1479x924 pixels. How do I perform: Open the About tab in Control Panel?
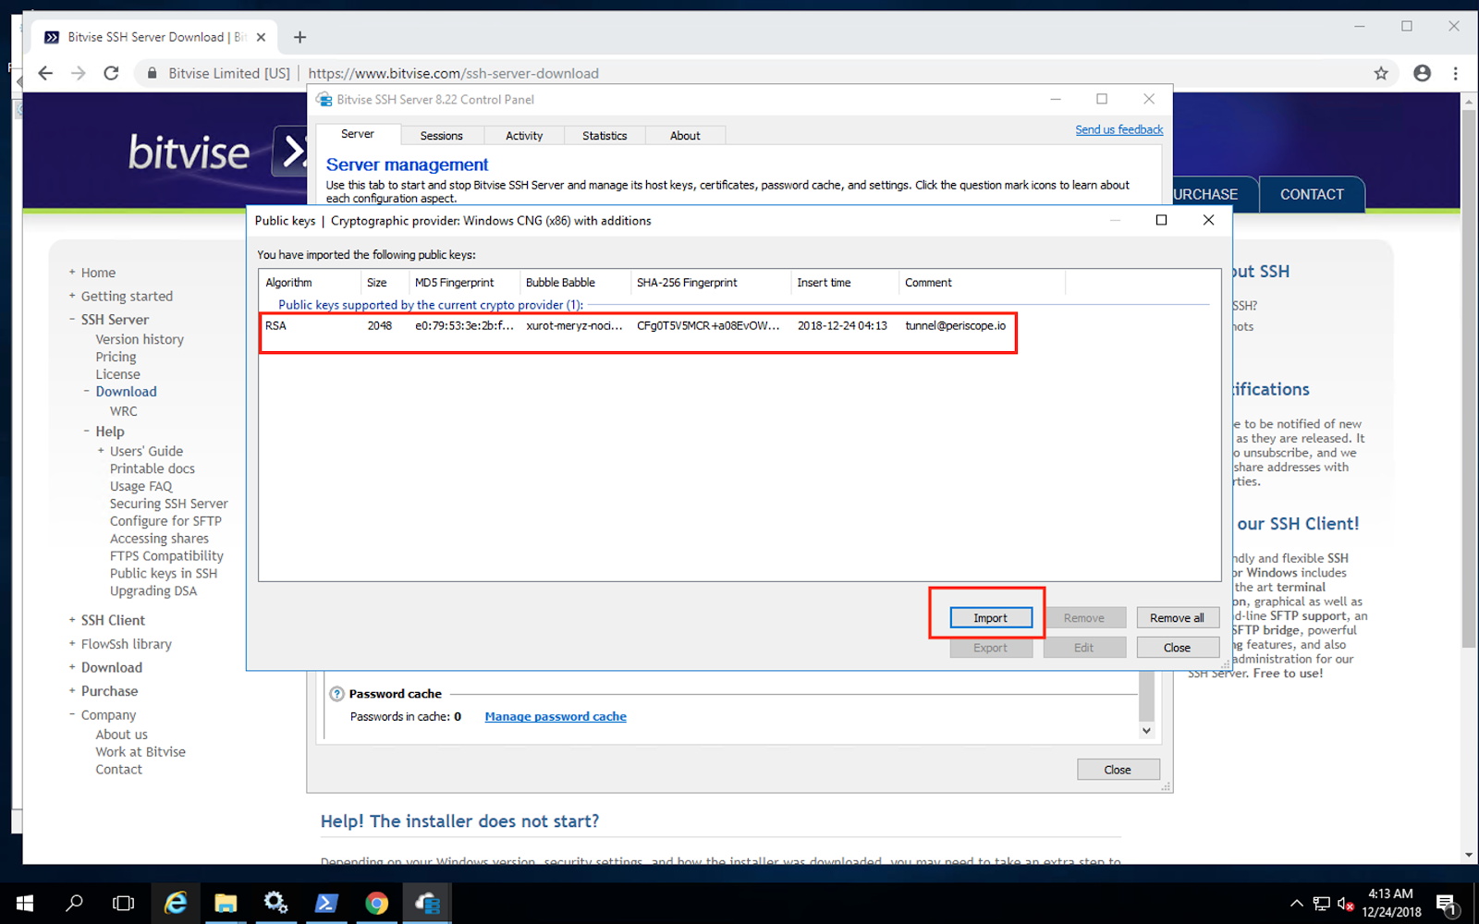pyautogui.click(x=685, y=136)
